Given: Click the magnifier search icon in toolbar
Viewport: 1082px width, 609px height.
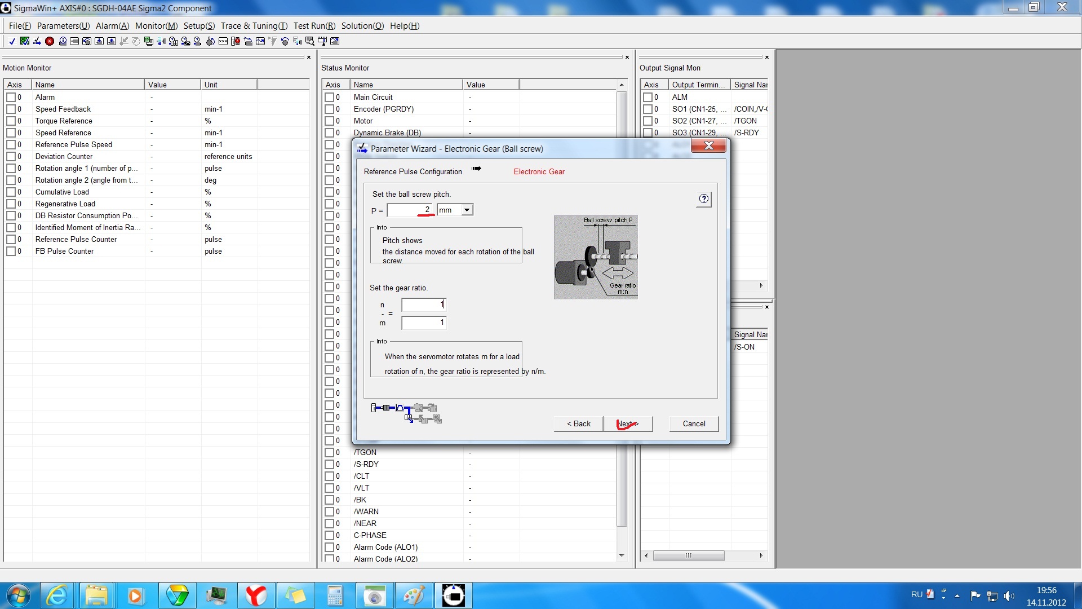Looking at the screenshot, I should coord(309,41).
